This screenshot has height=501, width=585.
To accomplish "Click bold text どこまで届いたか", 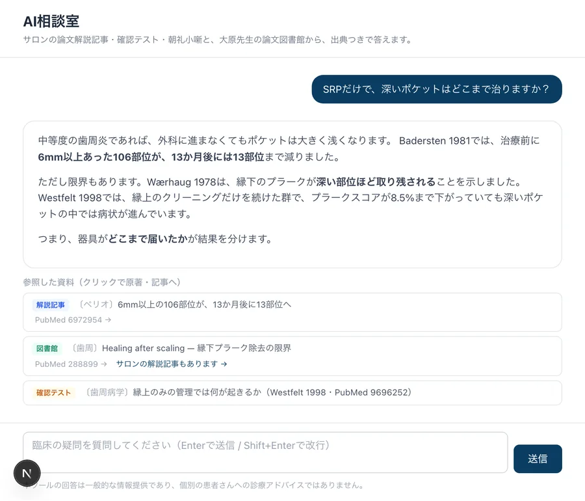I will 148,239.
